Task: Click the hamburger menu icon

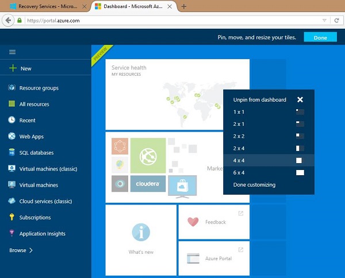Action: [11, 52]
